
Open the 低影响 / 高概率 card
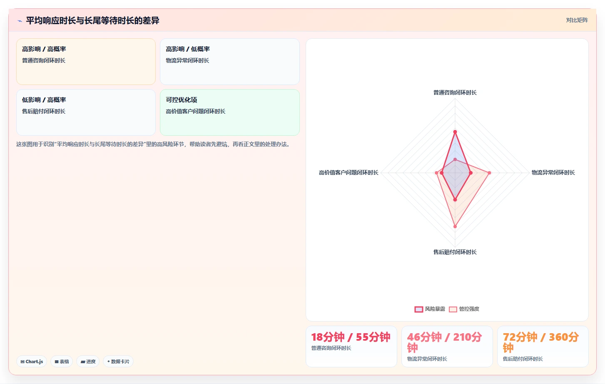point(86,112)
